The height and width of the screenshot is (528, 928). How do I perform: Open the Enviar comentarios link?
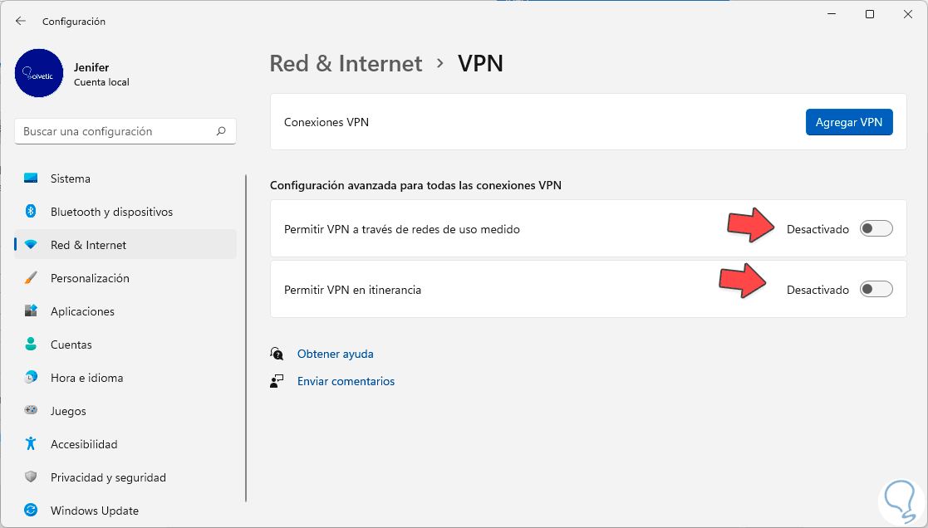(346, 381)
